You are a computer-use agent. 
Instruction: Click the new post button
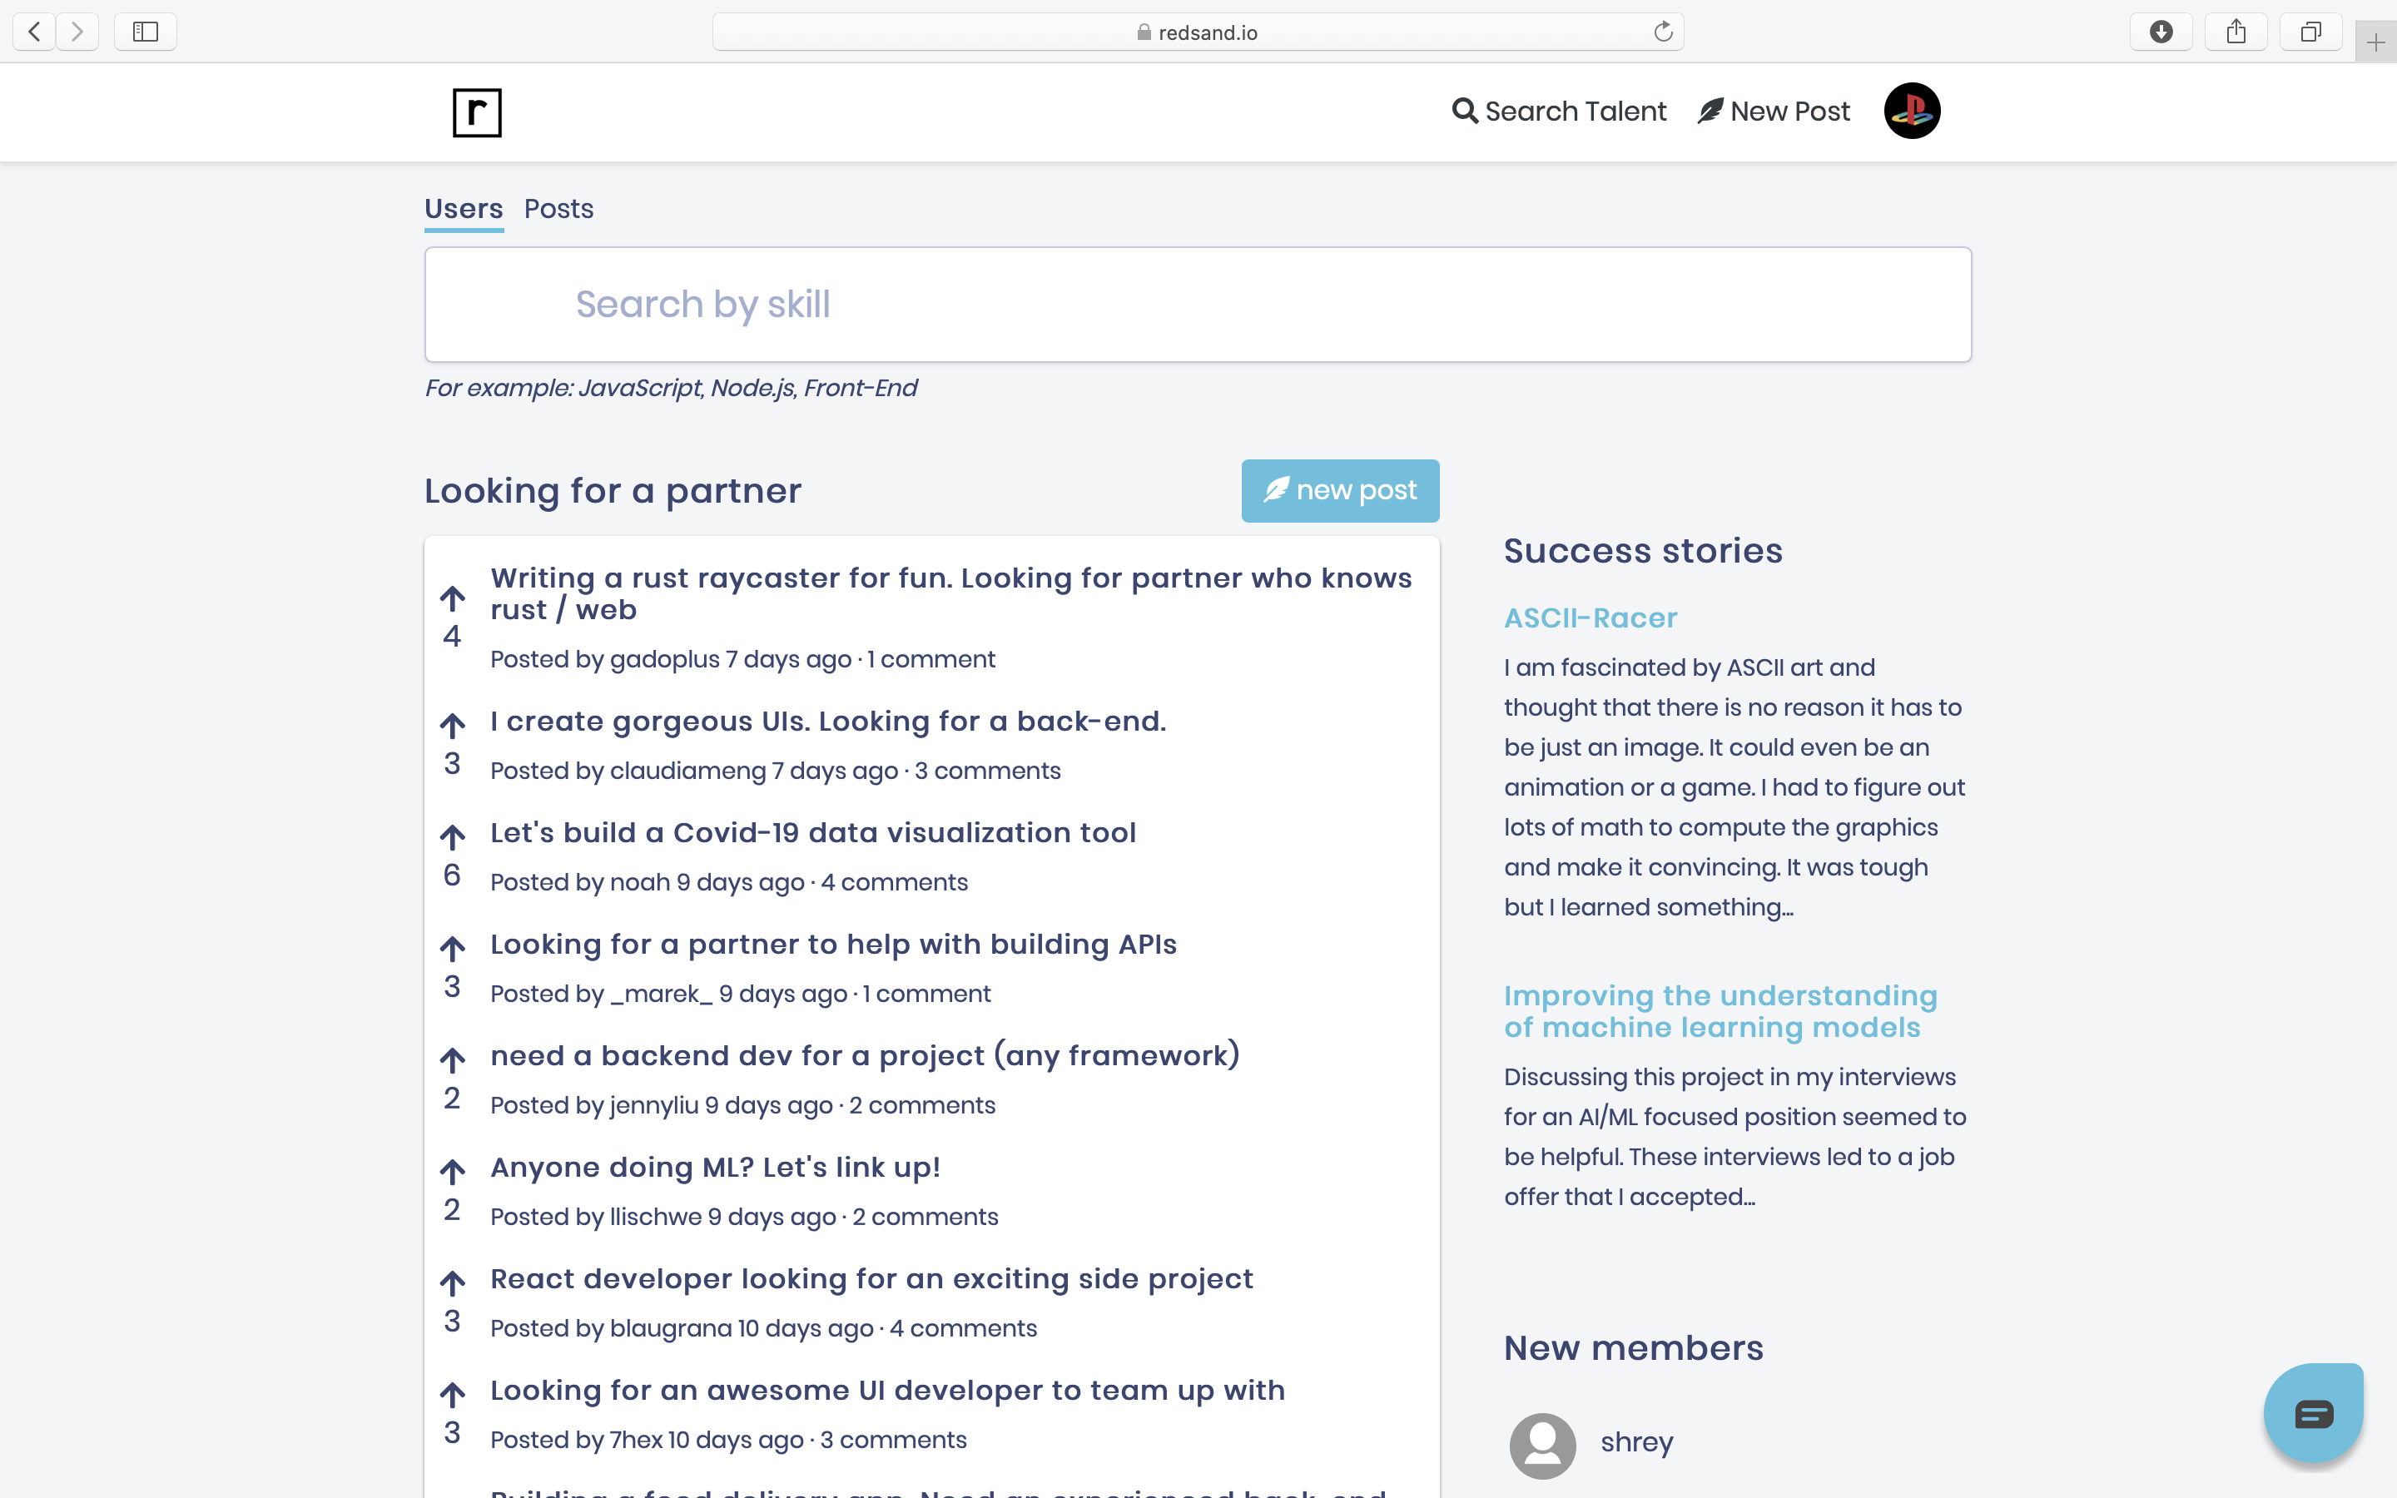(x=1339, y=490)
